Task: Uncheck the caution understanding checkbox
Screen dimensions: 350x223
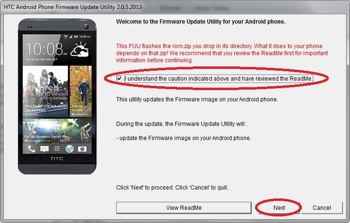Action: click(x=119, y=78)
